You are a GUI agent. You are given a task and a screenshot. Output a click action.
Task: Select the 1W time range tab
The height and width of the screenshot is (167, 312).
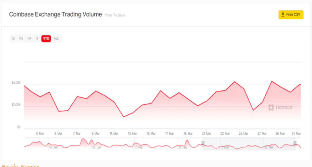pyautogui.click(x=21, y=39)
